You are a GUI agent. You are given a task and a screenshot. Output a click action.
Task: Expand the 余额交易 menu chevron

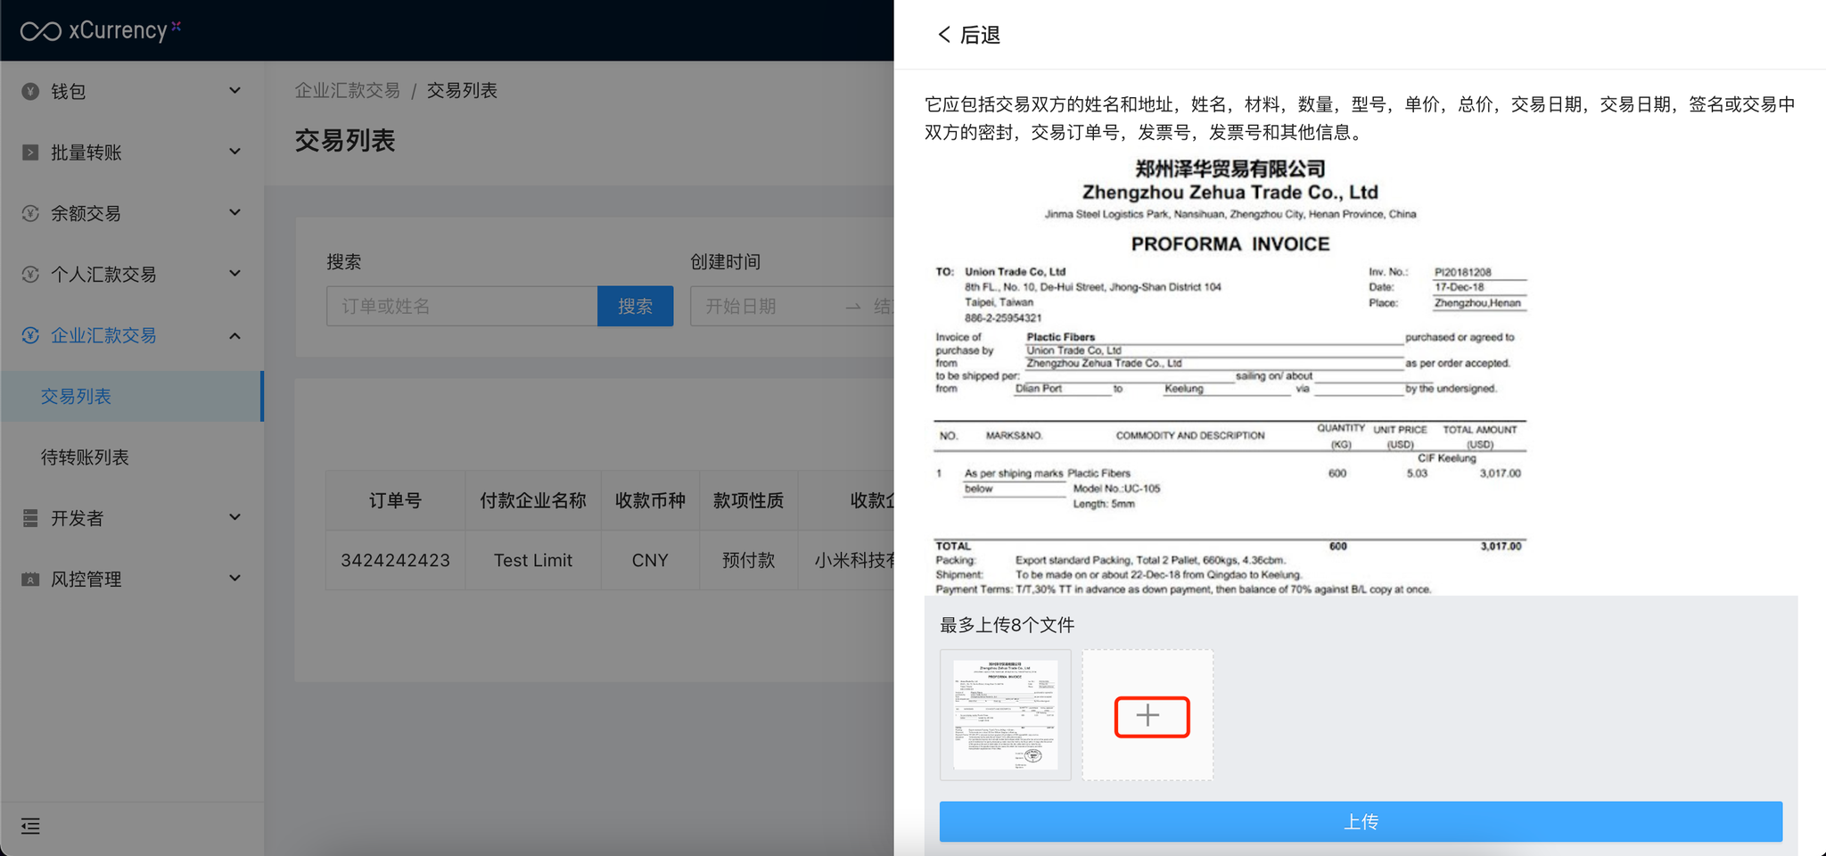tap(234, 213)
